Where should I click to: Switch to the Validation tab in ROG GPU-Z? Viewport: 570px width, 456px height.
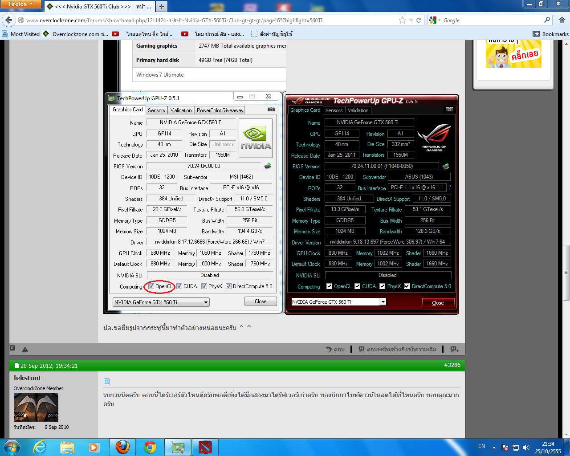(x=358, y=110)
